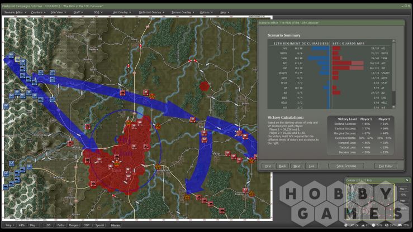Expand the Terrain Overlay menu
Viewport: 413px width, 232px height.
183,12
